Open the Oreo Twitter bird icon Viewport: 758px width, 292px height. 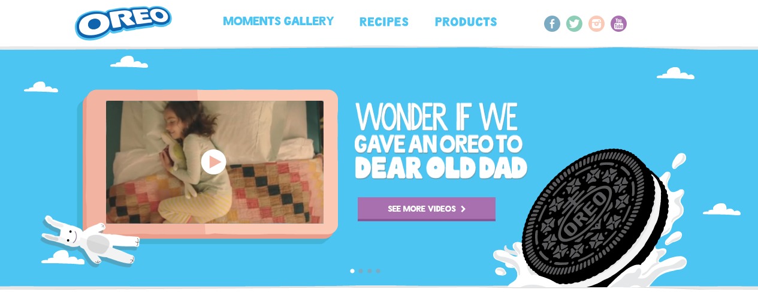574,24
